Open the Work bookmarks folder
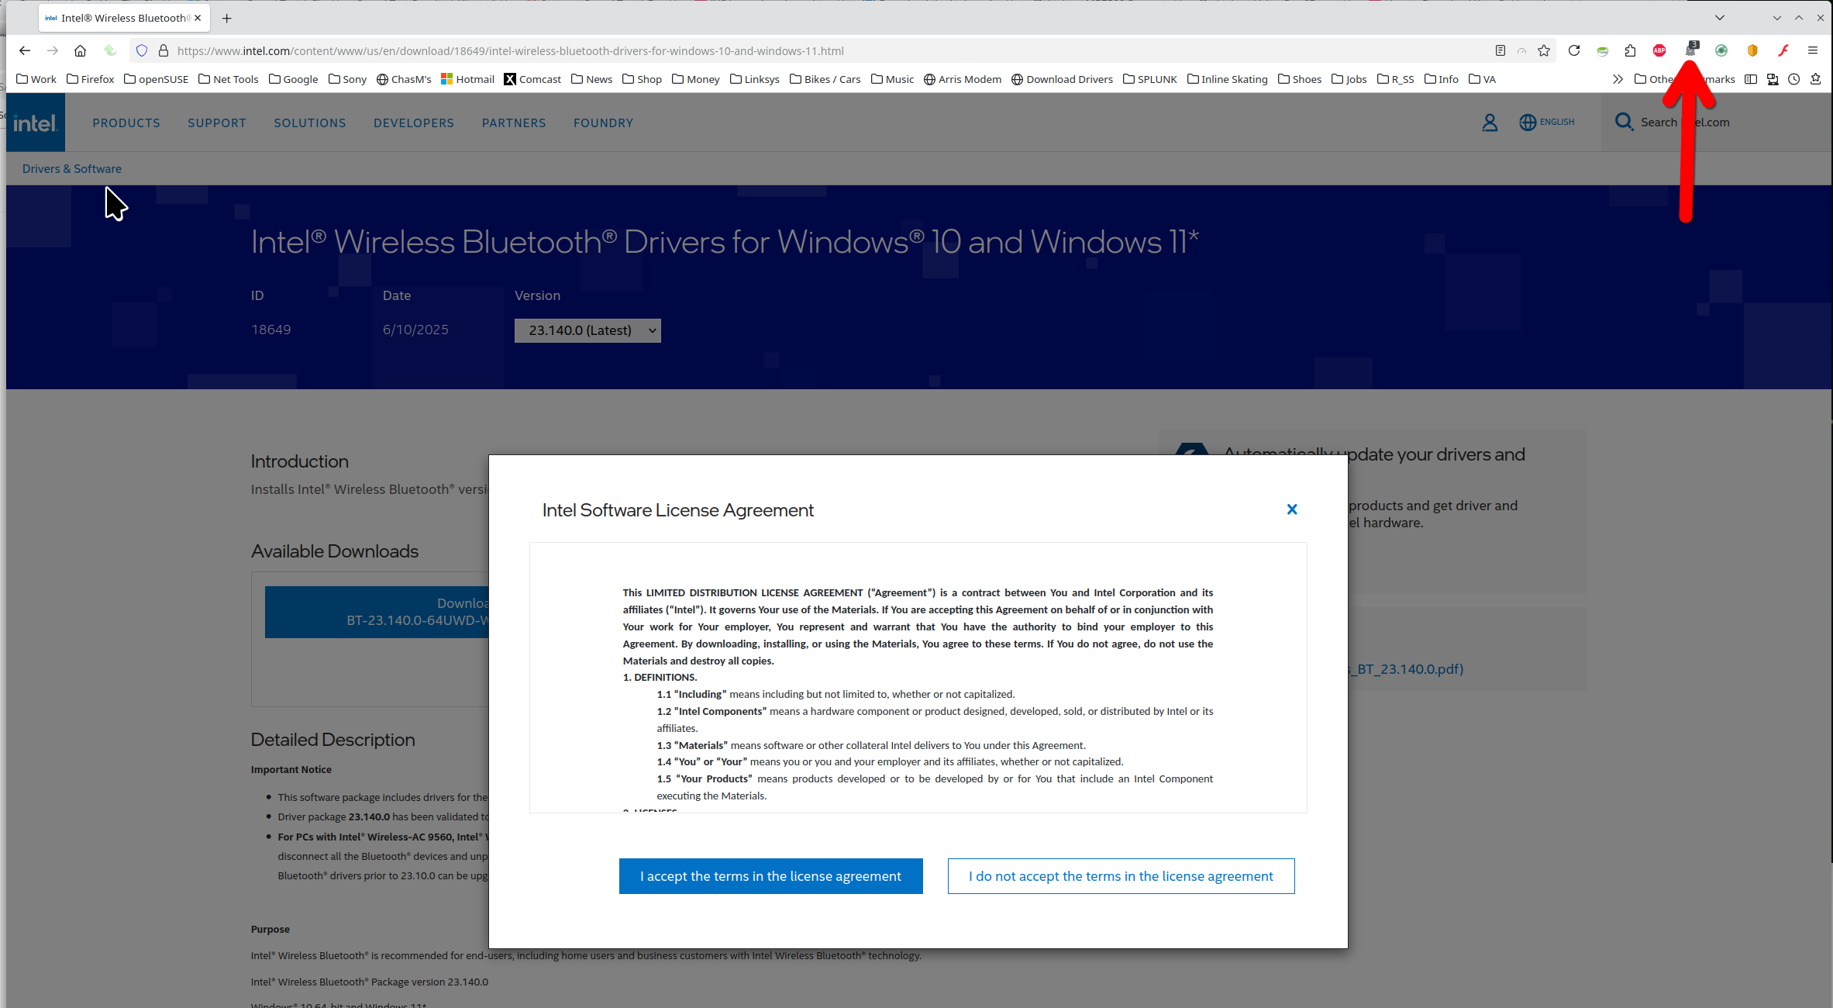This screenshot has height=1008, width=1833. (36, 79)
